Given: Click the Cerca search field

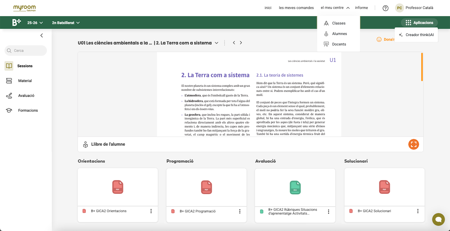Looking at the screenshot, I should coord(26,51).
